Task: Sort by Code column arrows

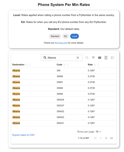Action: click(x=64, y=65)
